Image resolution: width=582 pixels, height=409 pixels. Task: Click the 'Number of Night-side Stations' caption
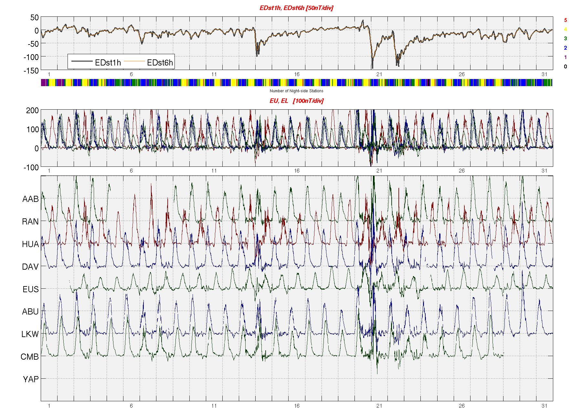coord(296,91)
